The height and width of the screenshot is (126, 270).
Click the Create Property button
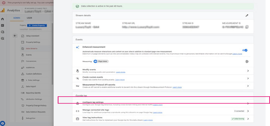tap(37, 25)
